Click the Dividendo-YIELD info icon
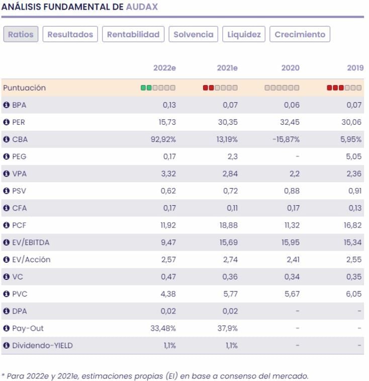This screenshot has width=369, height=381. click(x=7, y=345)
